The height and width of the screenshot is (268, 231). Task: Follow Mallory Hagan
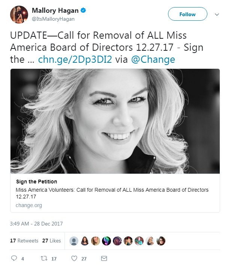[187, 14]
